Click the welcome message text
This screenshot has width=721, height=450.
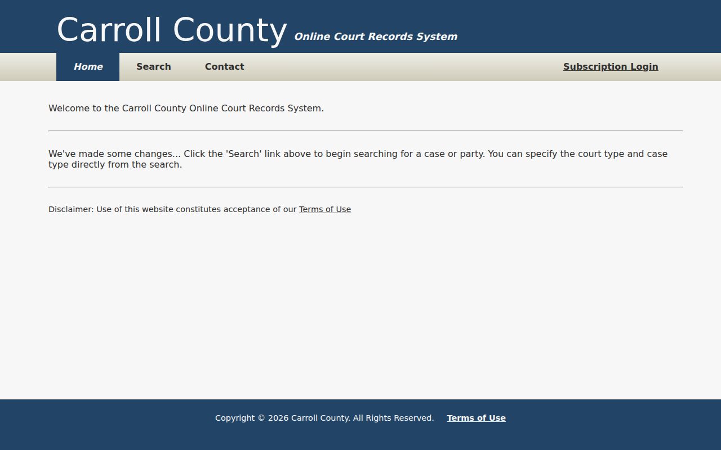click(x=186, y=108)
